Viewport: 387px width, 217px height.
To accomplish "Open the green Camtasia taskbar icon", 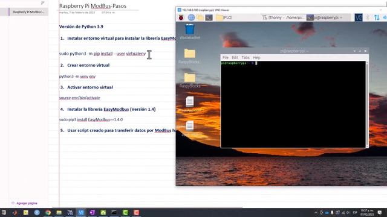I will tap(125, 213).
